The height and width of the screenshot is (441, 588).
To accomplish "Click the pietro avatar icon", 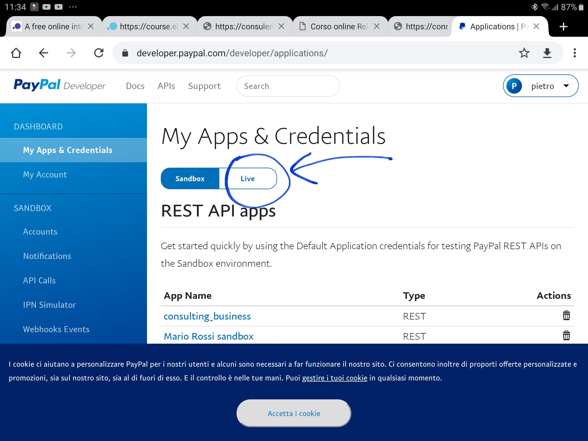I will (514, 86).
